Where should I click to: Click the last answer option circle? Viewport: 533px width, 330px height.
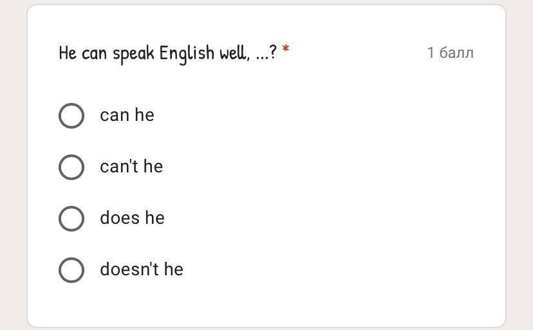71,270
